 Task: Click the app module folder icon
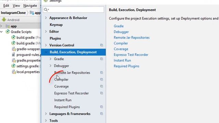click(x=8, y=26)
